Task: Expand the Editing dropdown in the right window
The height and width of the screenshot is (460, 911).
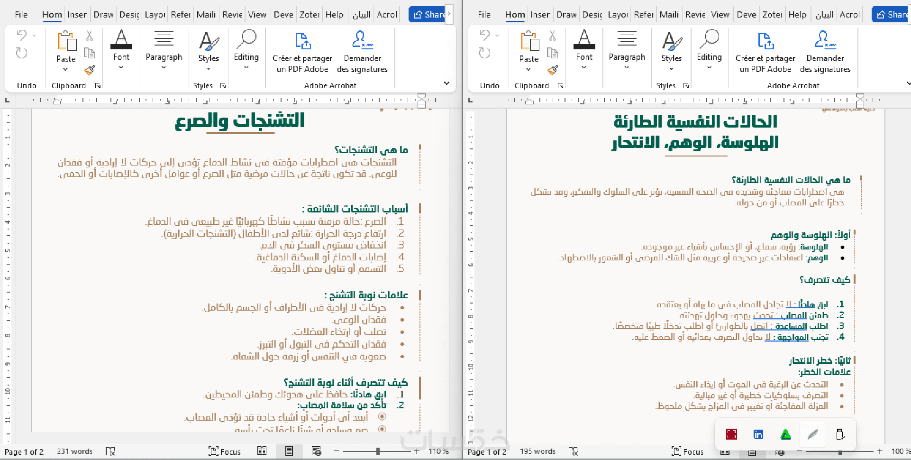Action: [709, 67]
